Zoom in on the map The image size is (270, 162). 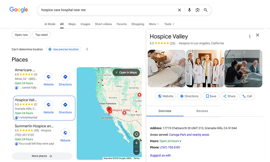[136, 143]
